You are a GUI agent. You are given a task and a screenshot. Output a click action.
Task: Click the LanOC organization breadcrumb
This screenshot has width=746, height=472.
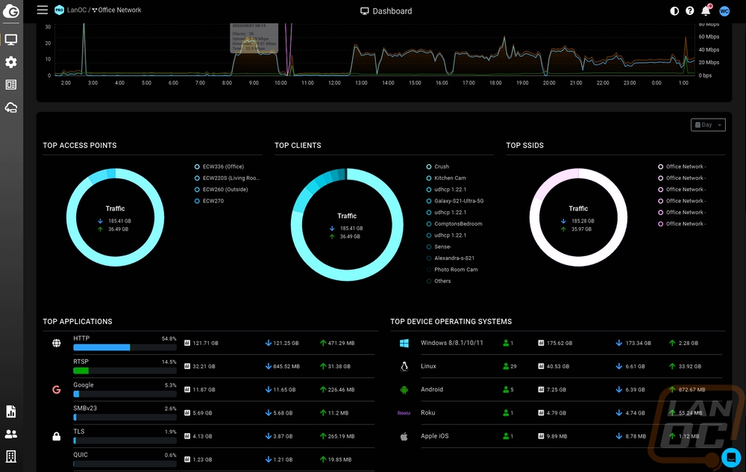coord(76,10)
